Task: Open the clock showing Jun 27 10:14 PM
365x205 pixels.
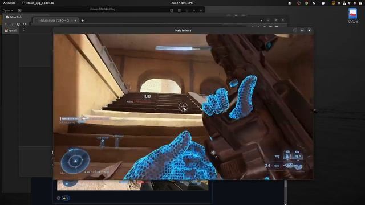Action: point(182,3)
